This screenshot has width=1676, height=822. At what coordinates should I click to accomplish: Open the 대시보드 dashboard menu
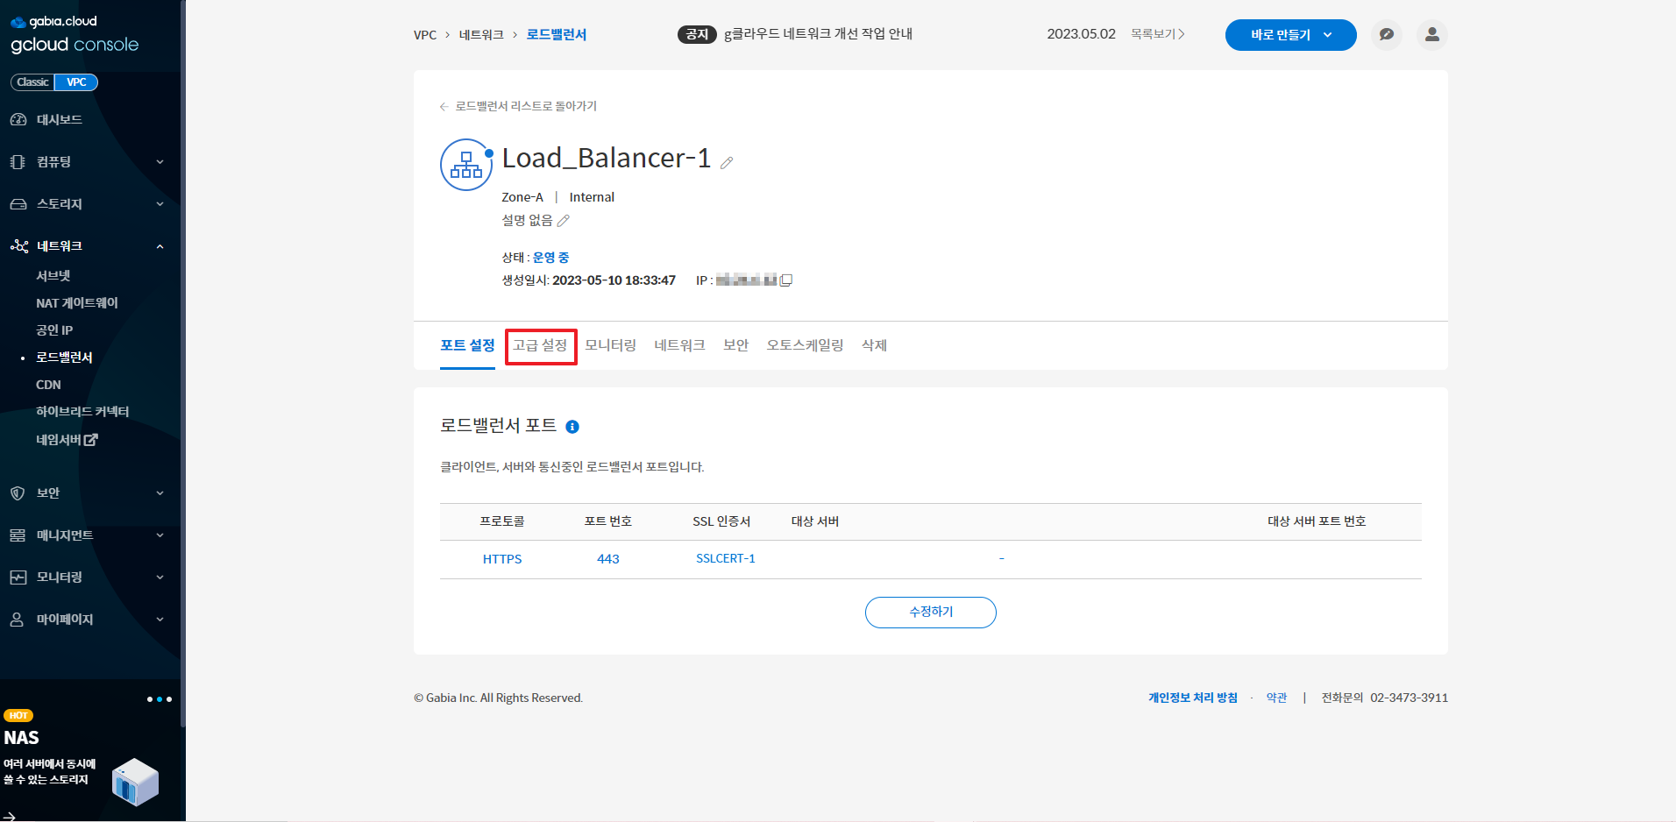point(59,120)
